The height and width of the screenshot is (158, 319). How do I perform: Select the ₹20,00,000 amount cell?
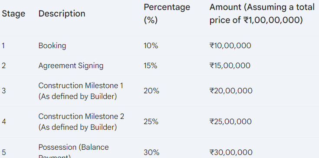(x=231, y=91)
